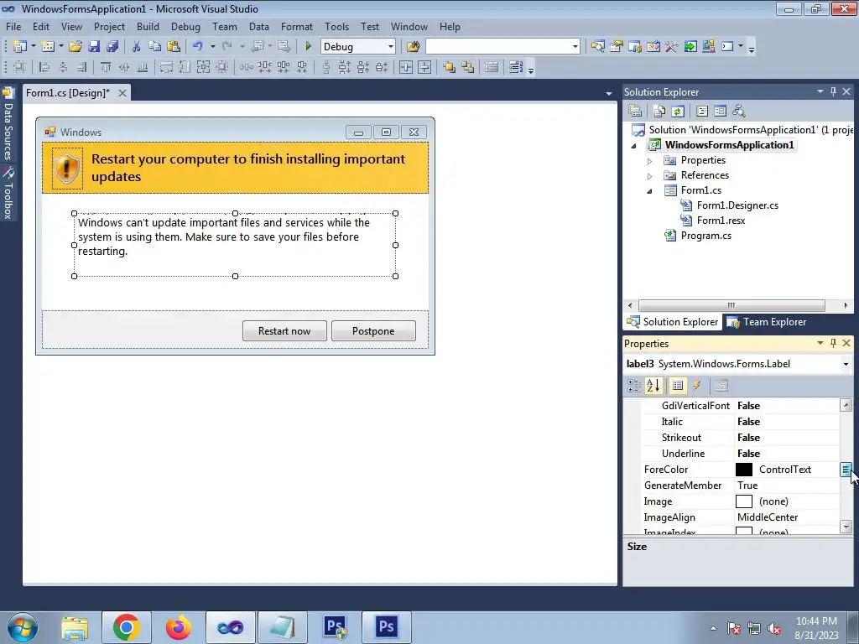Click the Align Lefts layout icon
This screenshot has height=644, width=859.
tap(44, 67)
